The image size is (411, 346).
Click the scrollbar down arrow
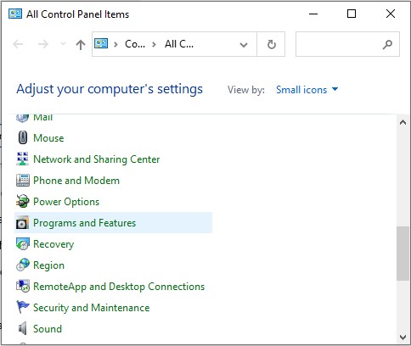(x=403, y=337)
